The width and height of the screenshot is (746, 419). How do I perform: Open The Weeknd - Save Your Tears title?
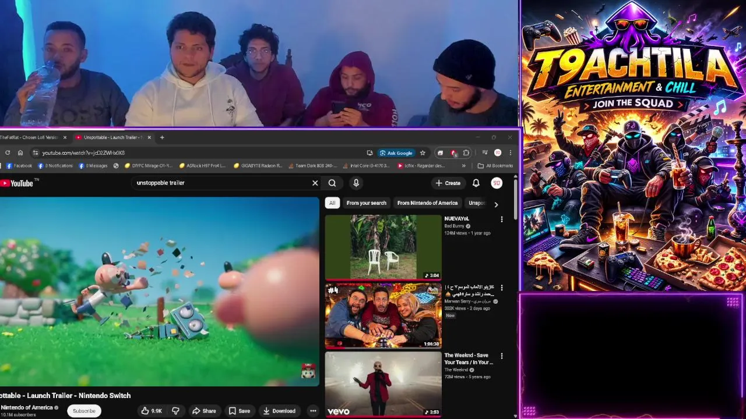[x=469, y=358]
